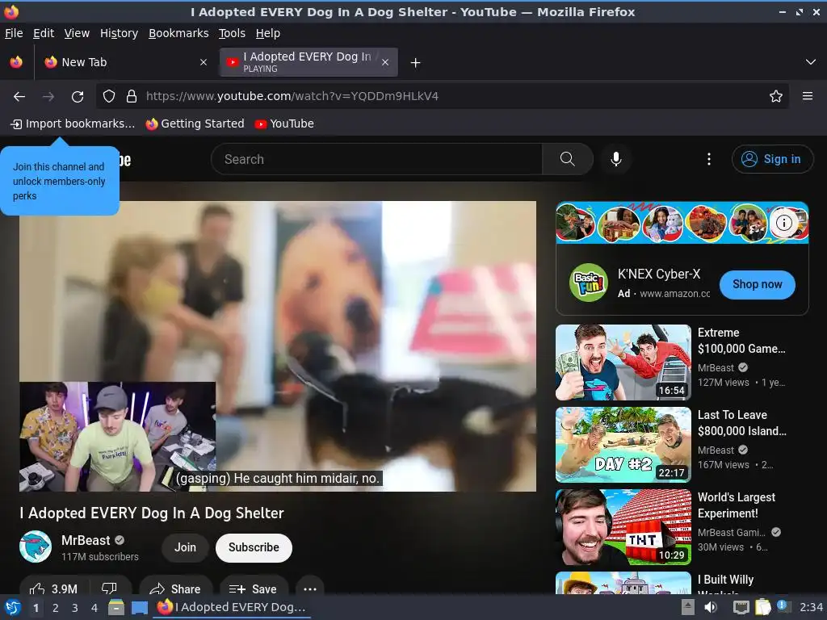The height and width of the screenshot is (620, 827).
Task: Switch to workspace 3
Action: pos(74,608)
